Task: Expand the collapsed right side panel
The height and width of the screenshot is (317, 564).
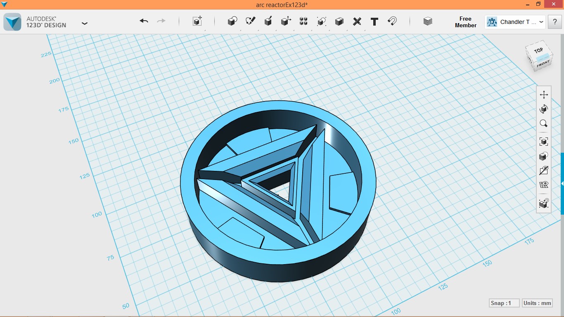Action: click(x=562, y=183)
